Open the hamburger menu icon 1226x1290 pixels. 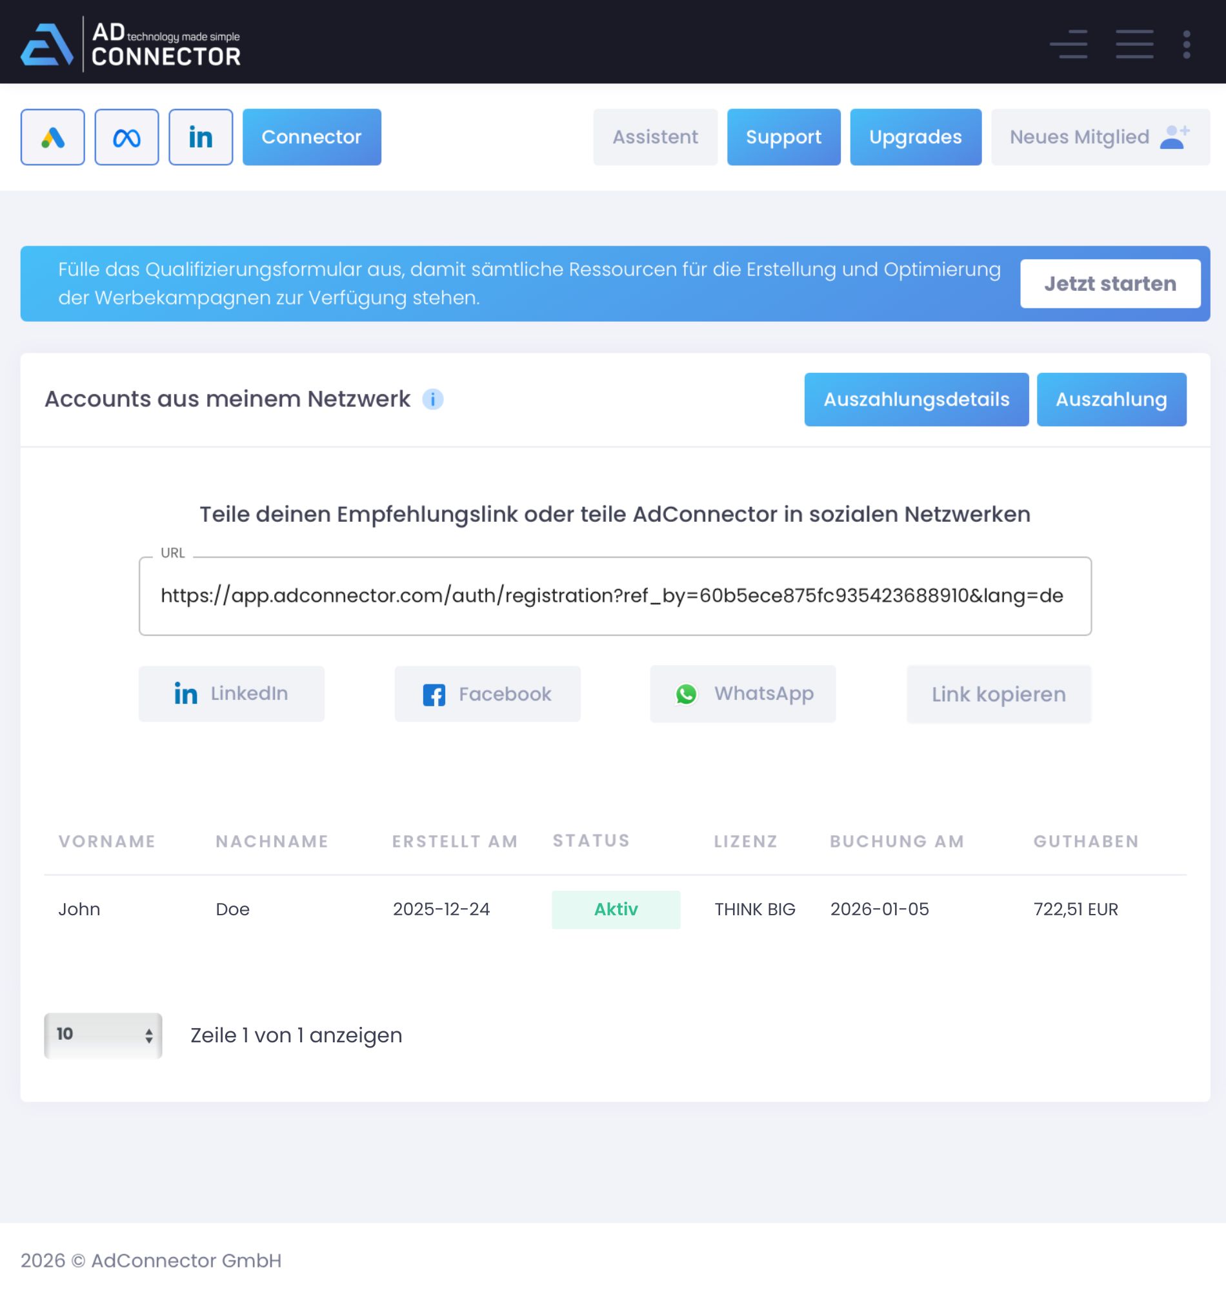1134,44
